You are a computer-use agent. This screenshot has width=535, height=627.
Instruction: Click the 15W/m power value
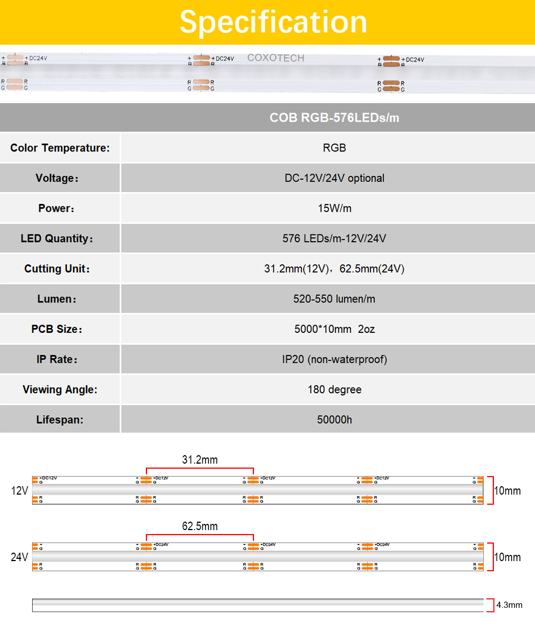coord(334,208)
